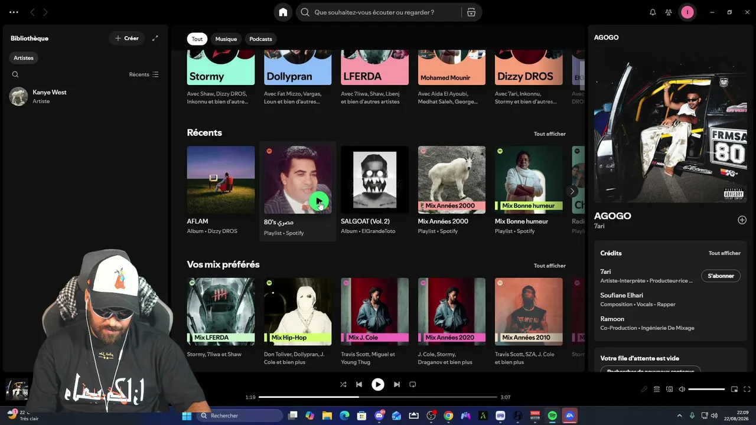Open the Créer menu

coord(127,38)
